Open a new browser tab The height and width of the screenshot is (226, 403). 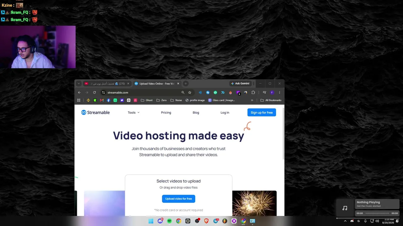tap(186, 83)
